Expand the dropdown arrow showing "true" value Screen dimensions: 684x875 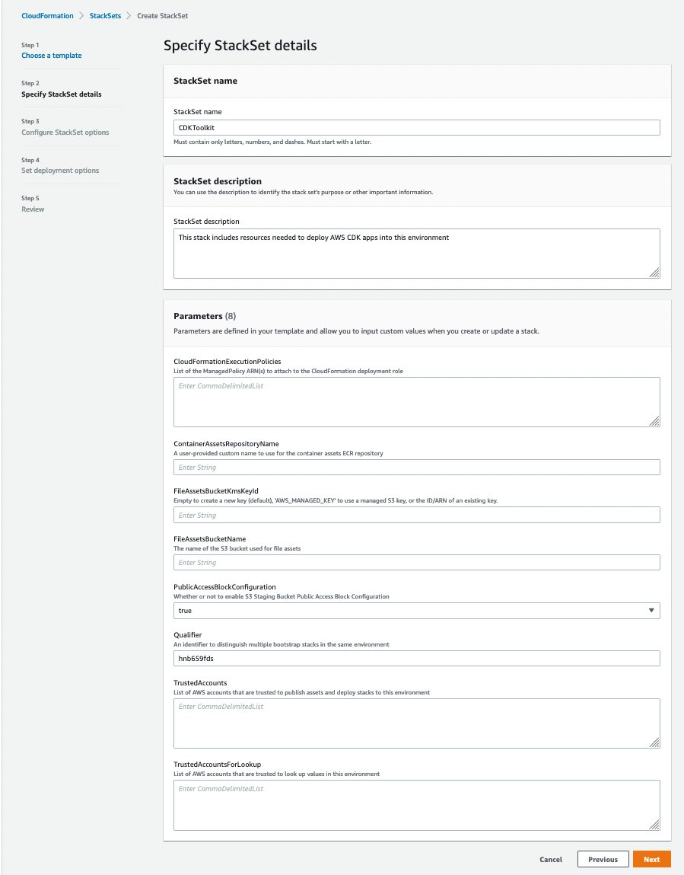(652, 610)
